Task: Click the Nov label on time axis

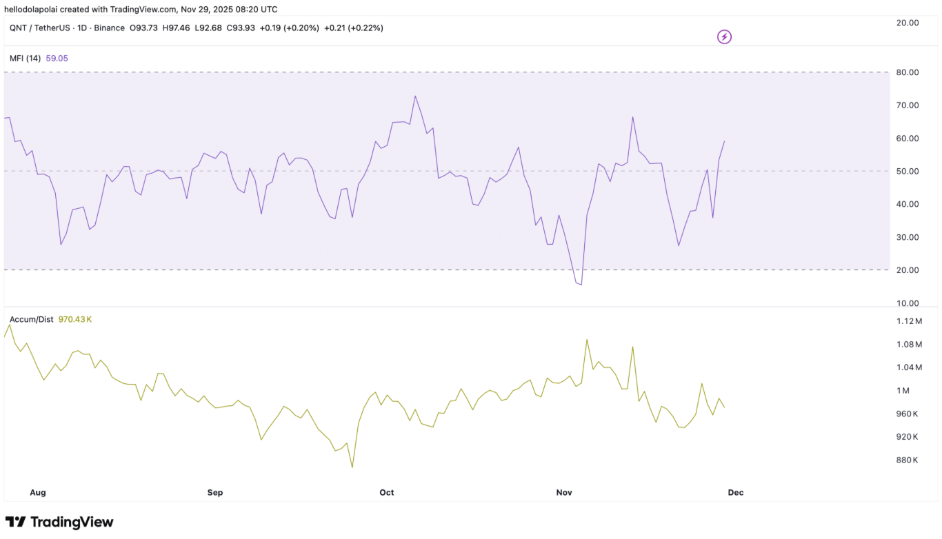Action: coord(564,492)
